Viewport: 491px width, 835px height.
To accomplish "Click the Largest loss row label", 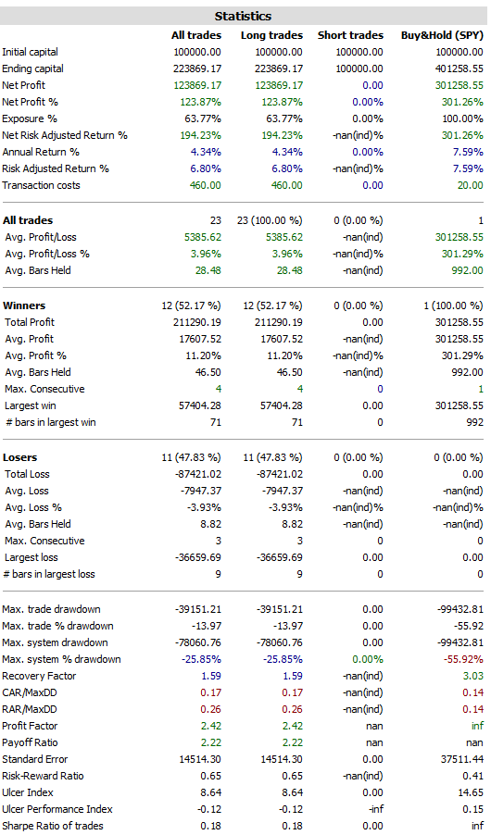I will tap(31, 557).
